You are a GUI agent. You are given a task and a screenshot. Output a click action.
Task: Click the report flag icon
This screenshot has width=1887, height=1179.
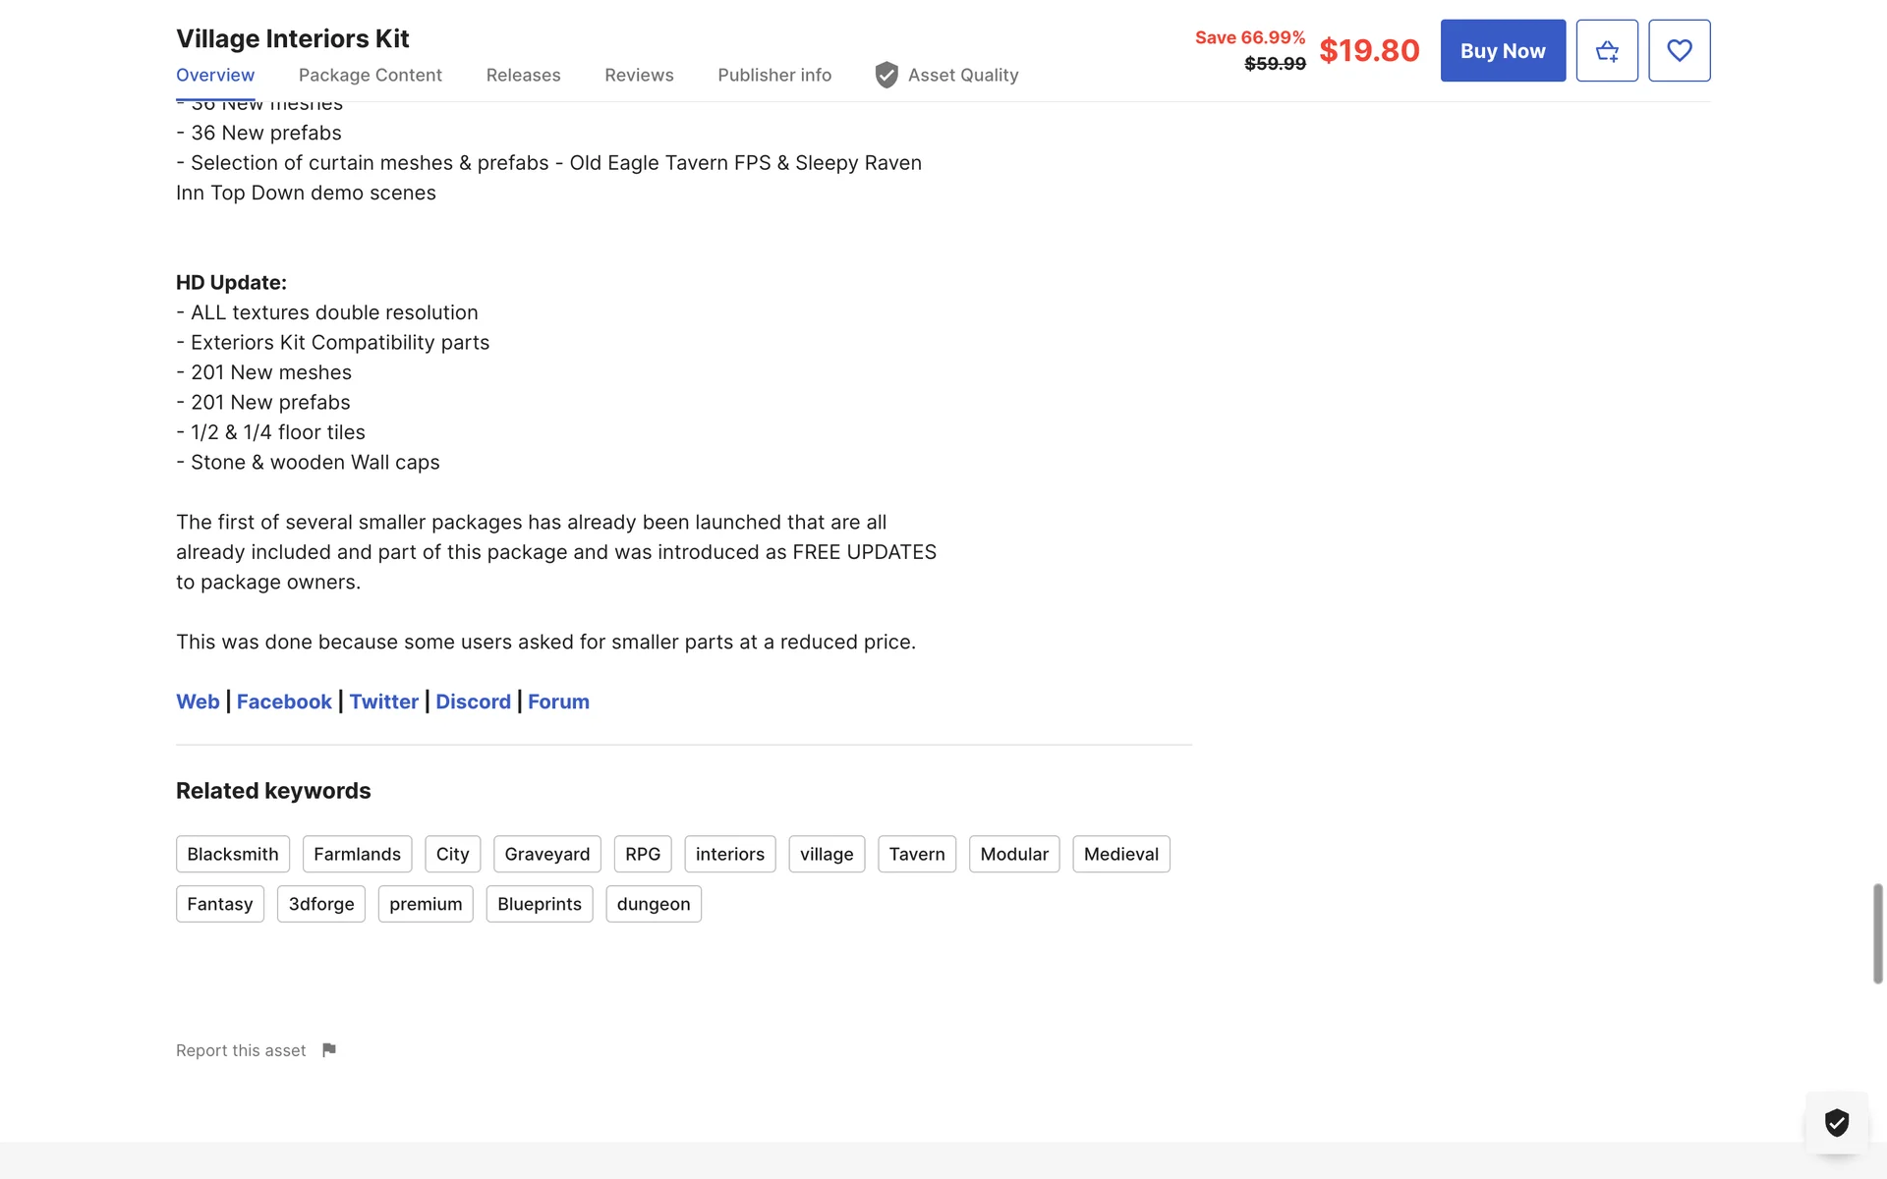coord(329,1050)
